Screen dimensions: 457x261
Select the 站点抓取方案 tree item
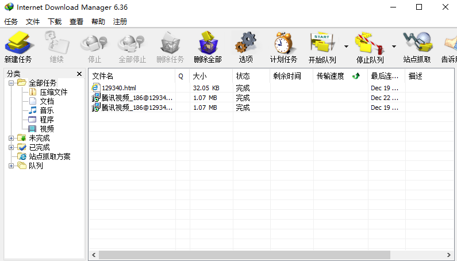(x=49, y=156)
